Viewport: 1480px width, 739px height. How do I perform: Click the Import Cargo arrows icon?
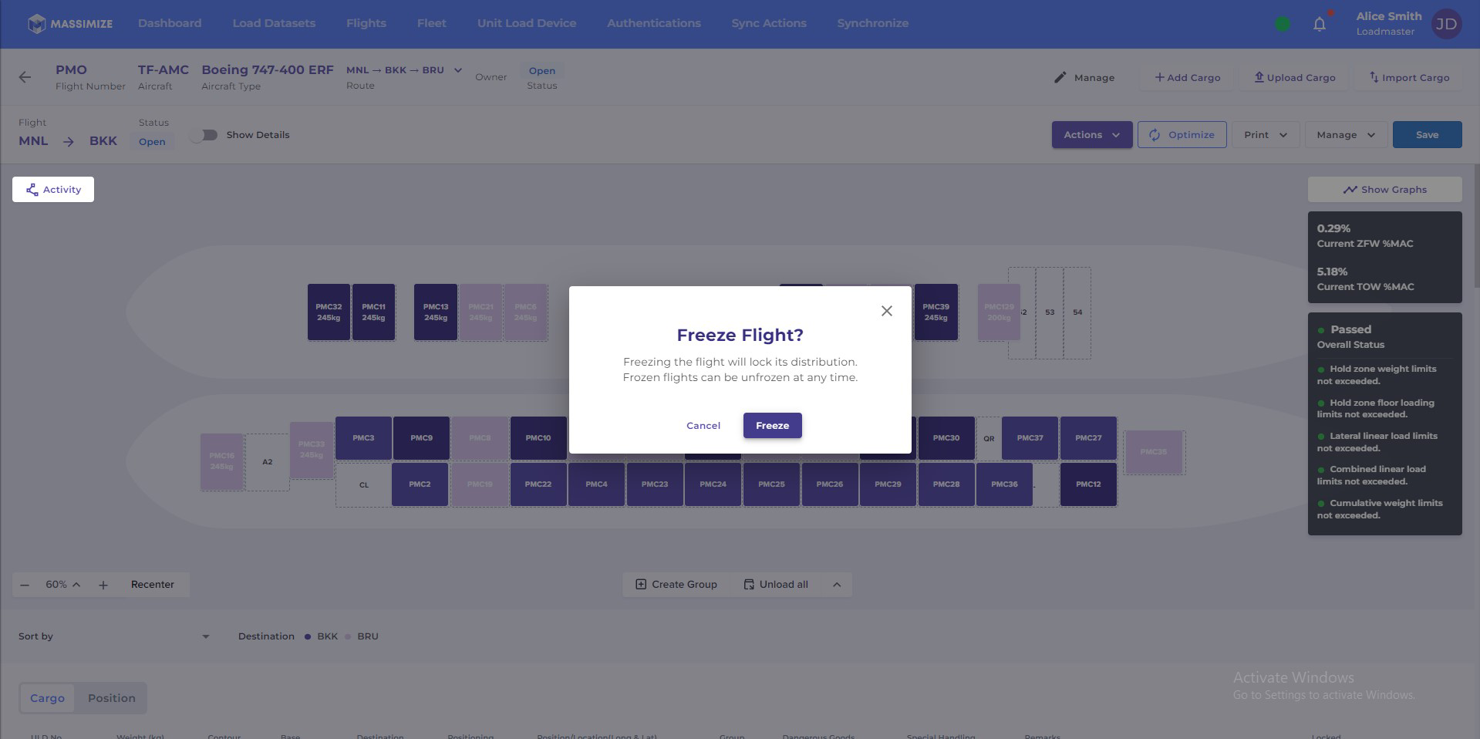[1374, 77]
